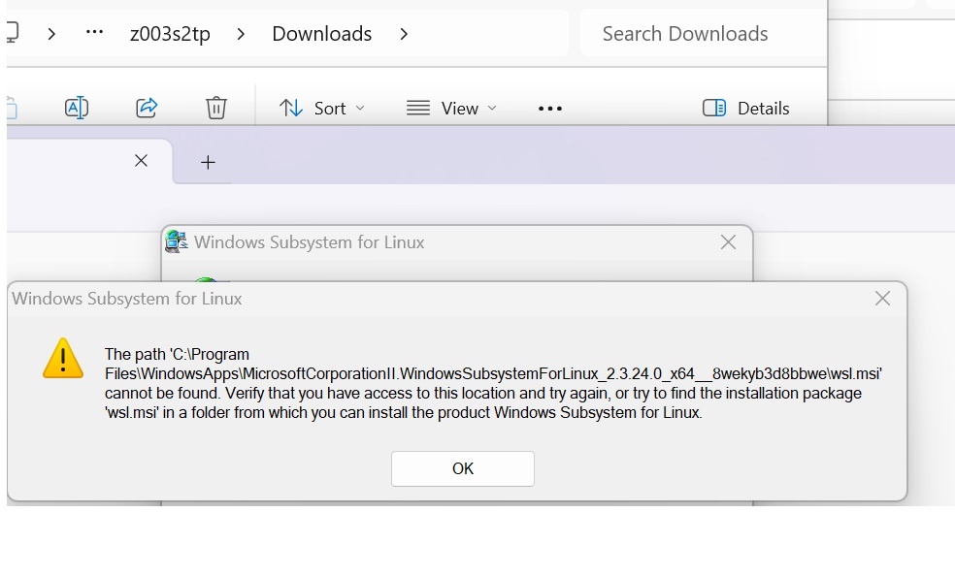Open the Sort dropdown in Explorer
955x576 pixels.
tap(322, 109)
